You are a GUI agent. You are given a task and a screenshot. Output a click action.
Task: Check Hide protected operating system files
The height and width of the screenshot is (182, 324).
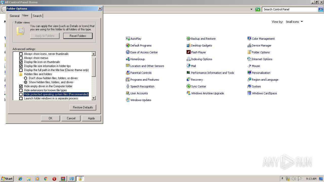point(21,94)
